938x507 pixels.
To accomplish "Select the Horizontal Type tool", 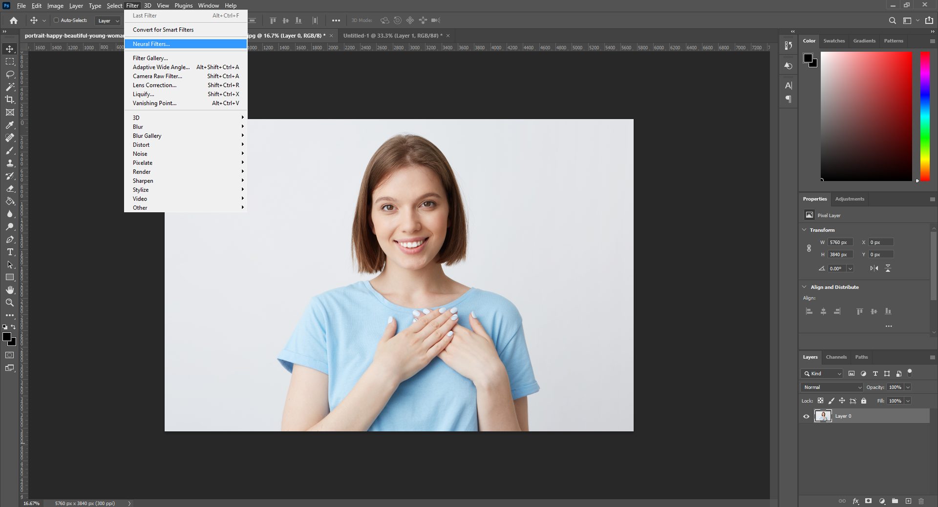I will point(10,252).
